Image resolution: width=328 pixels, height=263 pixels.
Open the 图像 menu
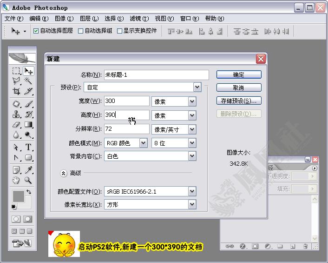(64, 19)
